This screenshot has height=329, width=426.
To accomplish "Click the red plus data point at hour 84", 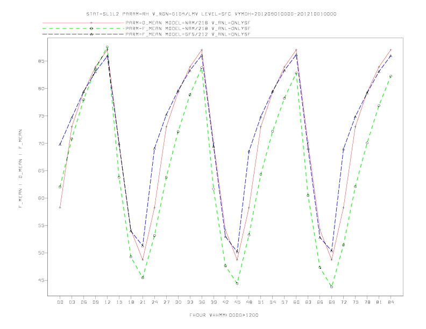I will (390, 50).
